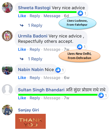The image size is (110, 129).
Task: Open Nabin Nabin's profile picture
Action: 7,69
